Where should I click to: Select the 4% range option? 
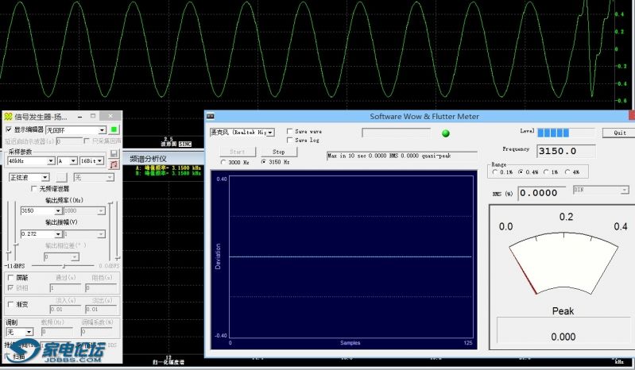pos(567,172)
